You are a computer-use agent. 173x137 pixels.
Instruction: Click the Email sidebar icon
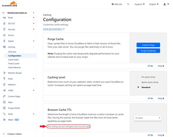[x=4, y=18]
